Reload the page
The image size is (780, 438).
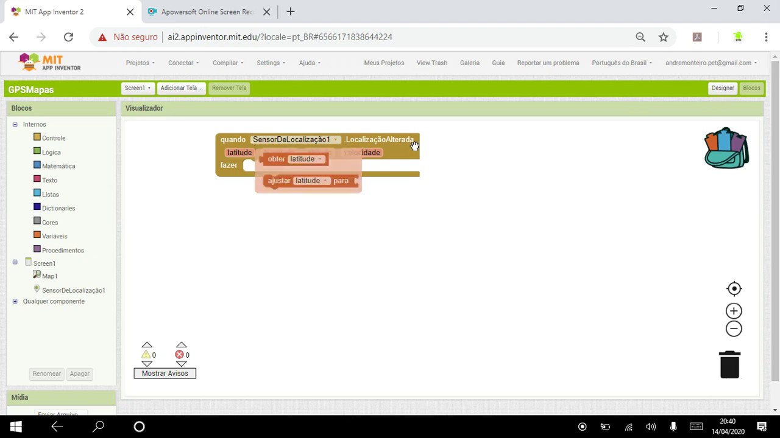[x=68, y=37]
